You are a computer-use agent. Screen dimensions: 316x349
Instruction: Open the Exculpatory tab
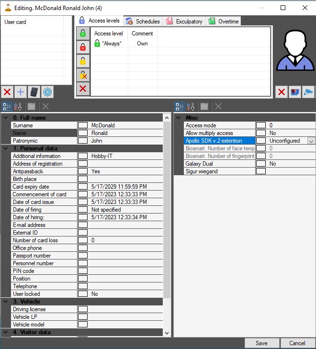[184, 22]
